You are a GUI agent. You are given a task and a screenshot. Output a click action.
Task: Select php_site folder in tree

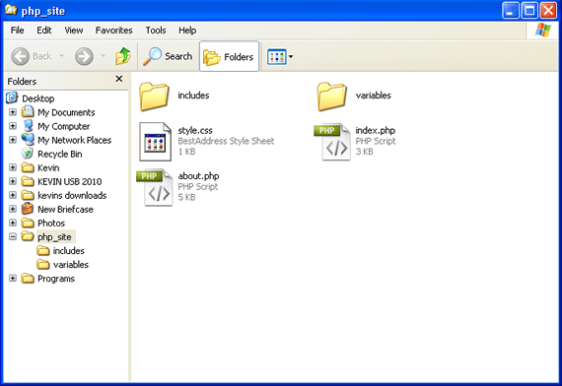tap(54, 237)
